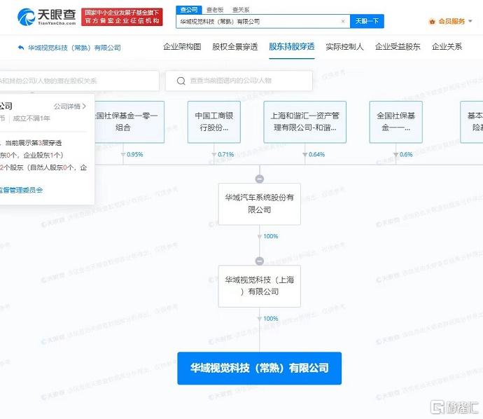This screenshot has height=419, width=483.
Task: Open the 企业架构图 tab
Action: (182, 46)
